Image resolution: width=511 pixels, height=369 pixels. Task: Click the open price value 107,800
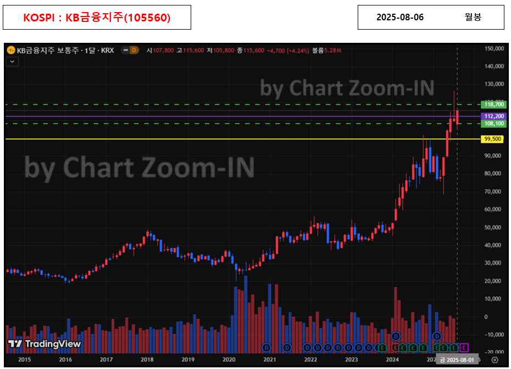coord(163,51)
